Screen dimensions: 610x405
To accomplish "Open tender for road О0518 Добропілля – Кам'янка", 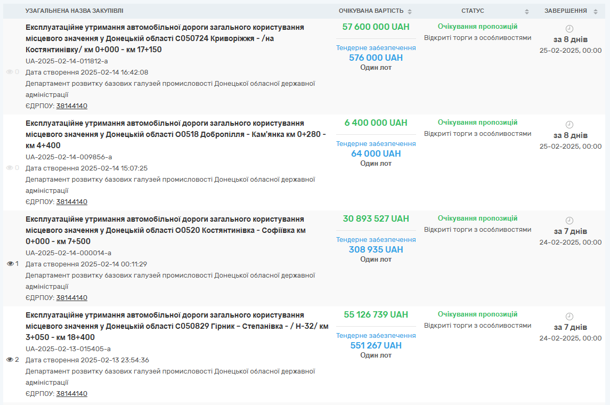I will click(x=176, y=134).
